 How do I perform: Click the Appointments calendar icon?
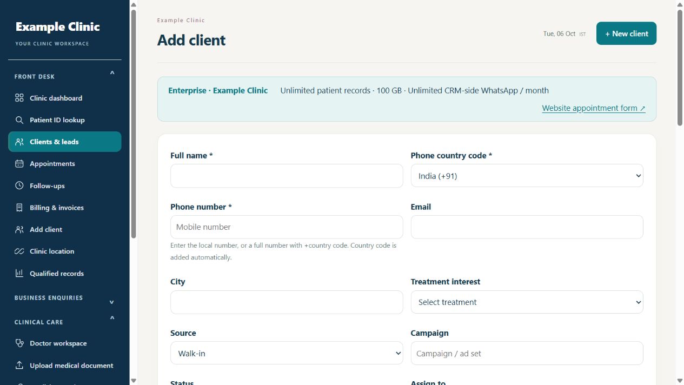19,164
